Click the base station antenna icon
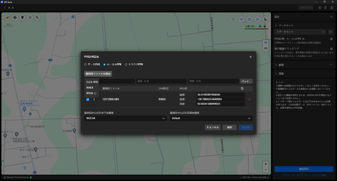337x181 pixels. point(241,19)
